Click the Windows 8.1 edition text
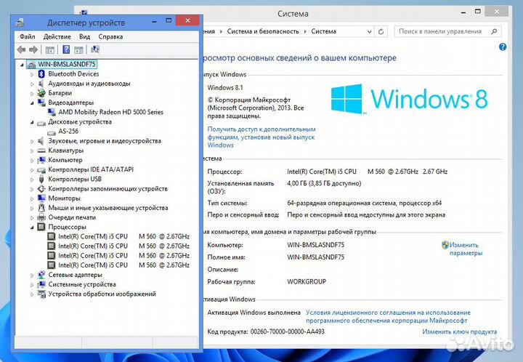The image size is (523, 362). tap(225, 88)
